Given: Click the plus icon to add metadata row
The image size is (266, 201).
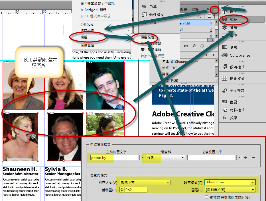Looking at the screenshot, I should [x=246, y=157].
